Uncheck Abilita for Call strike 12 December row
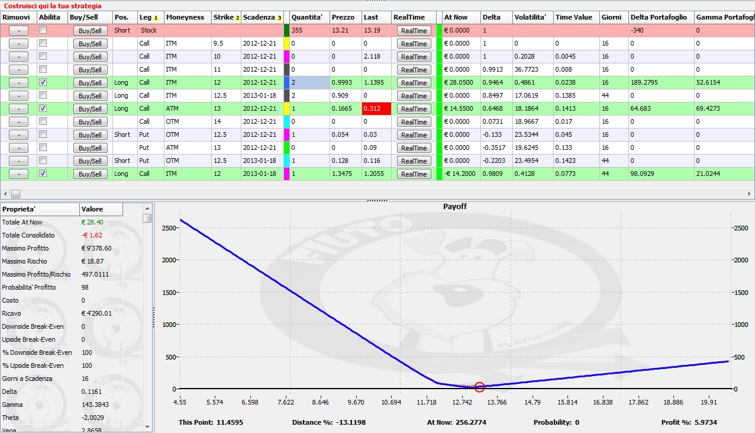Viewport: 755px width, 433px height. (43, 82)
